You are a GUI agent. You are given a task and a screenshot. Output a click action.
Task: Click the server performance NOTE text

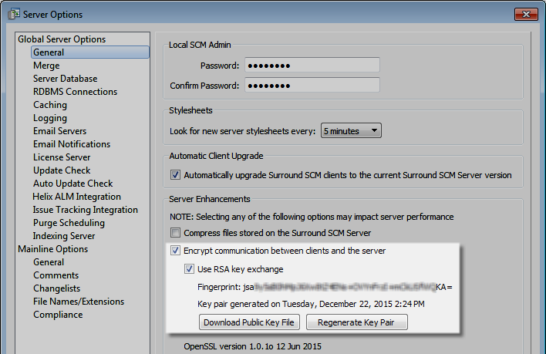[x=312, y=217]
